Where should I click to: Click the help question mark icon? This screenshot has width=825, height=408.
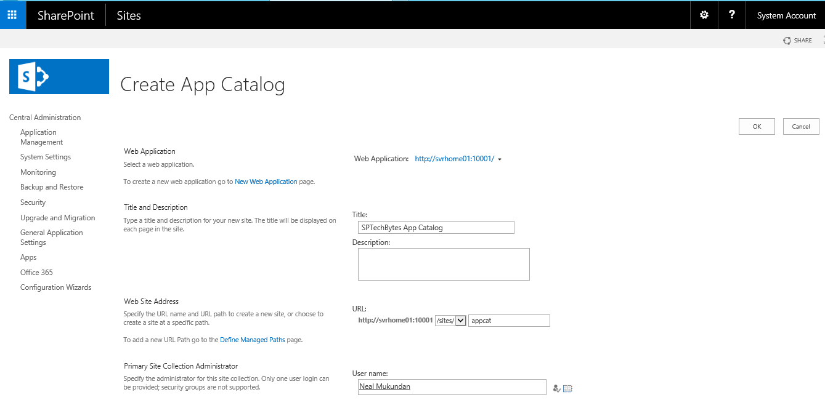point(731,15)
